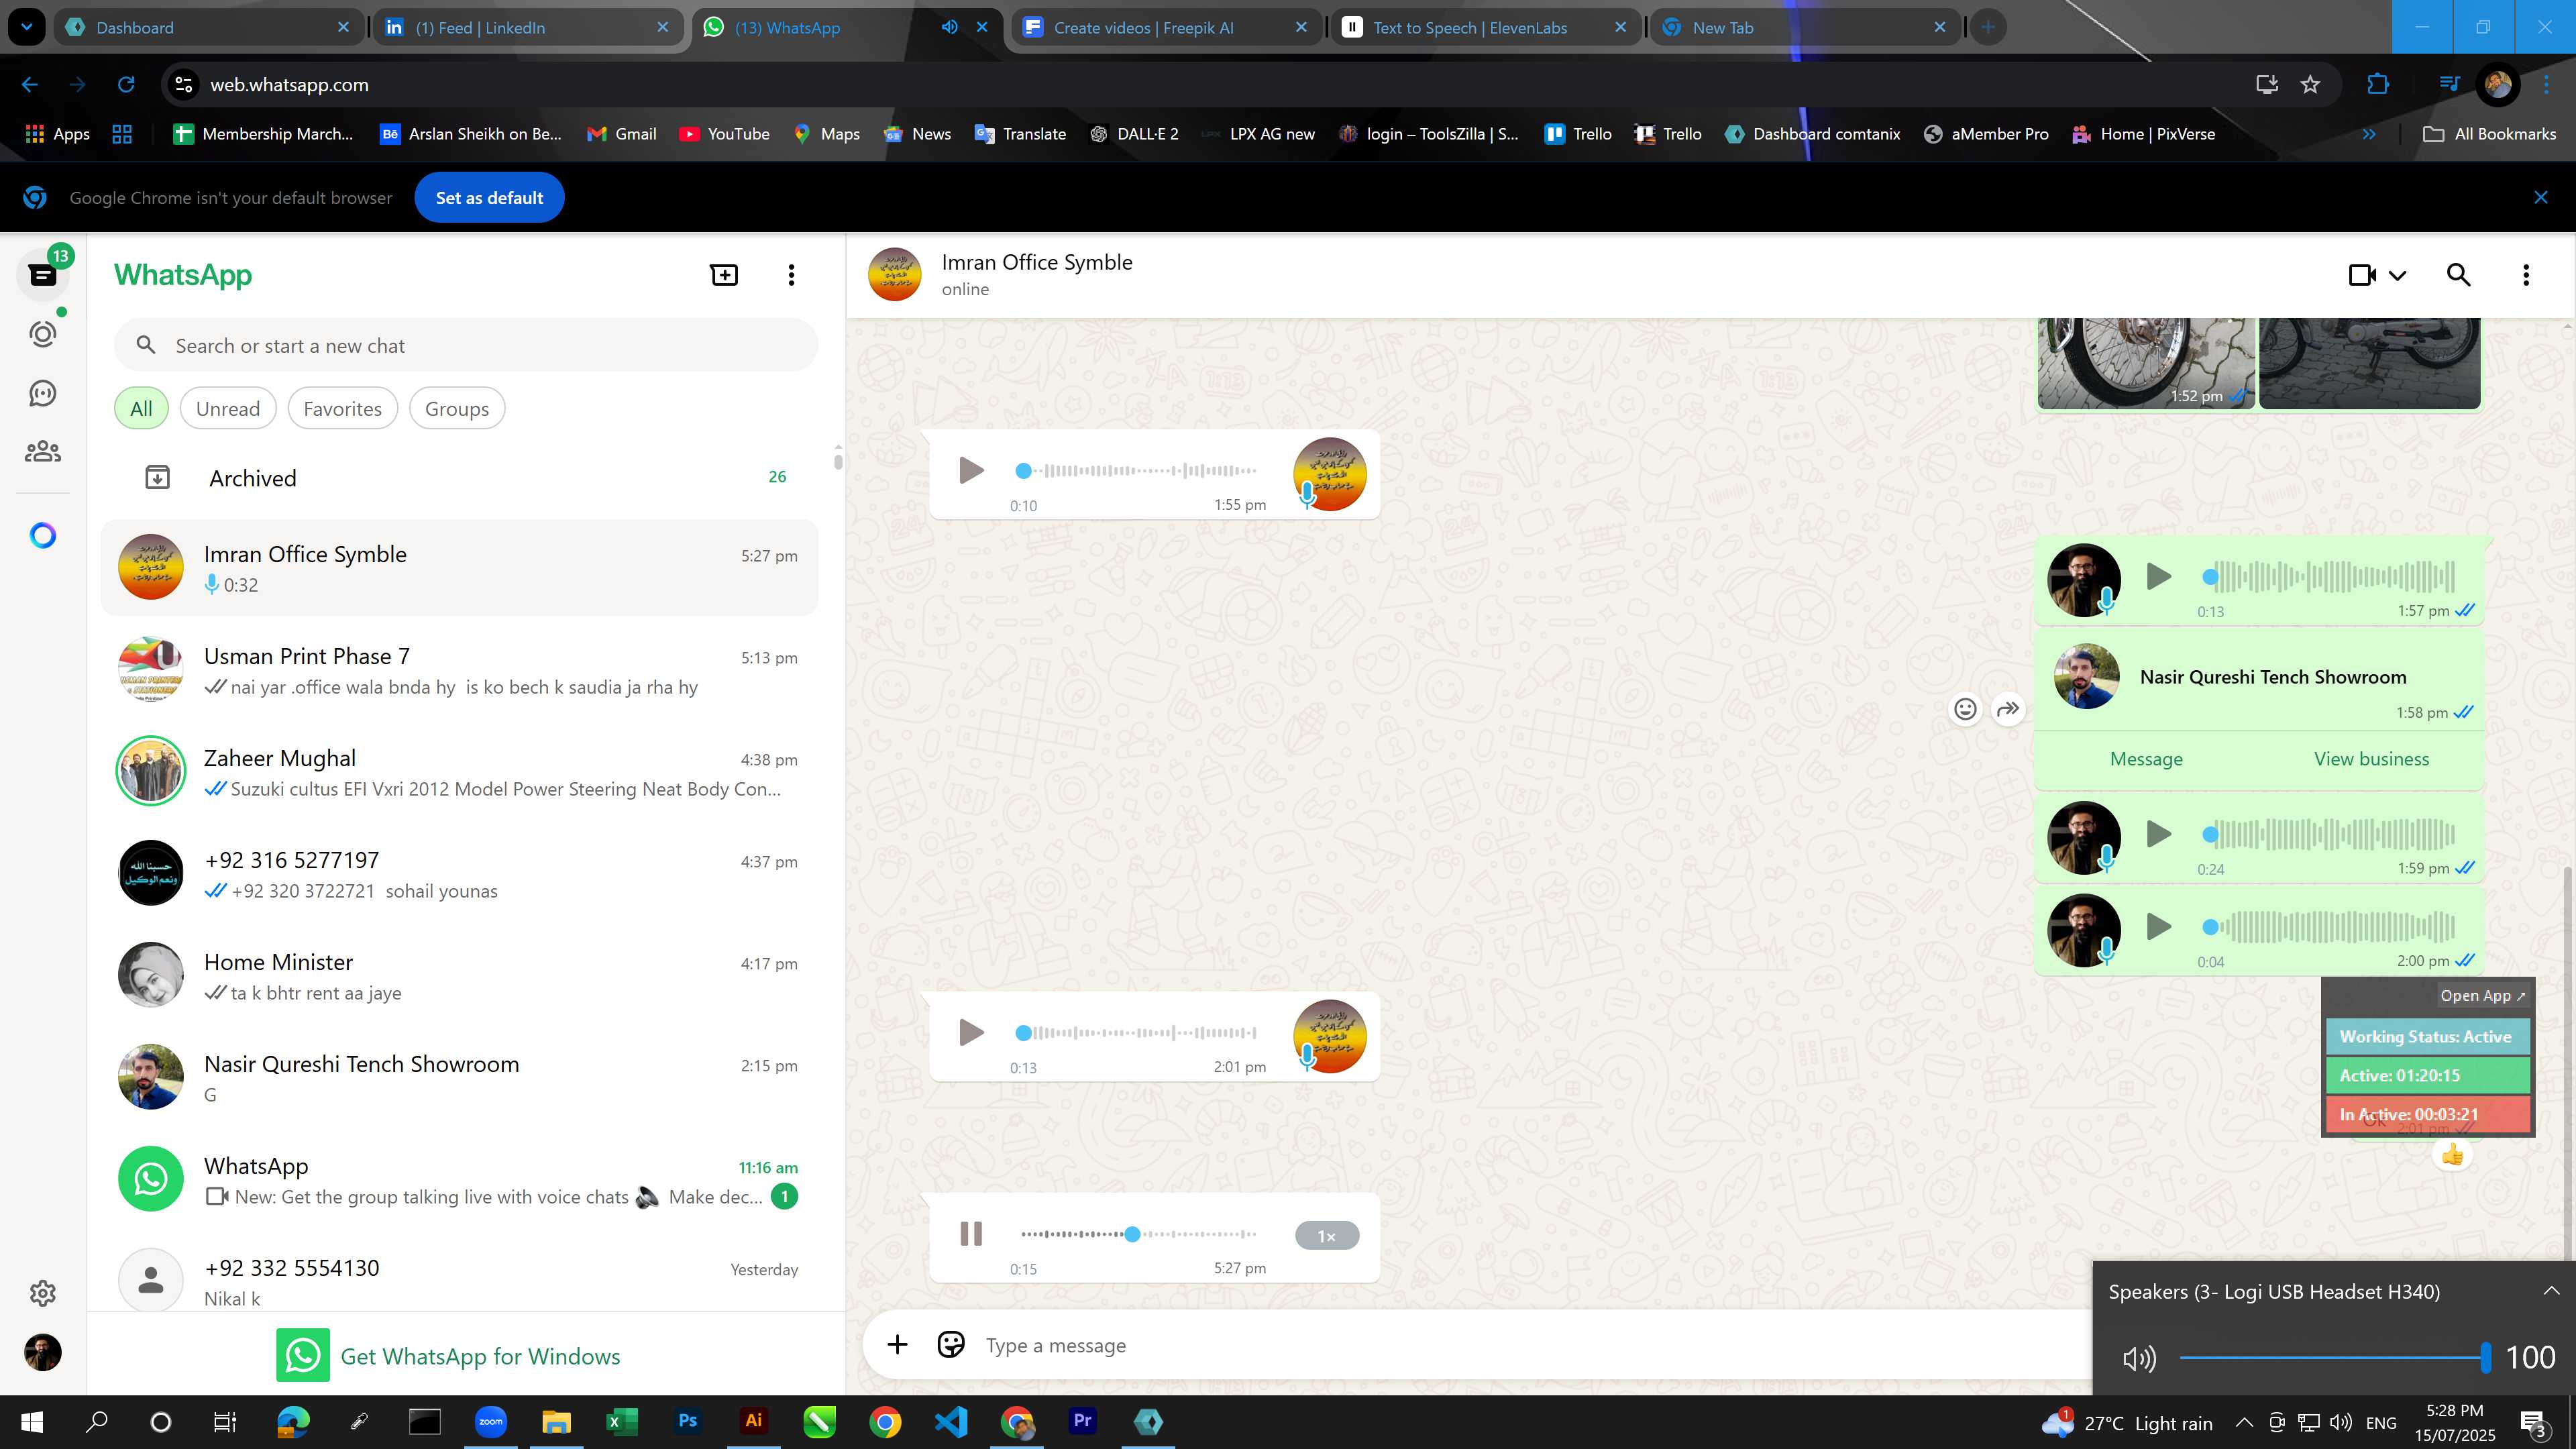Expand the call options chevron
The image size is (2576, 1449).
pos(2397,275)
